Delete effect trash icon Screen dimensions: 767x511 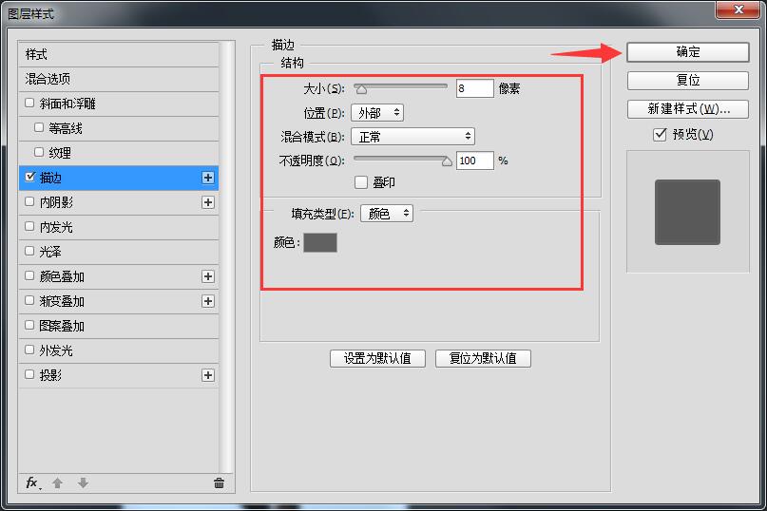click(219, 483)
